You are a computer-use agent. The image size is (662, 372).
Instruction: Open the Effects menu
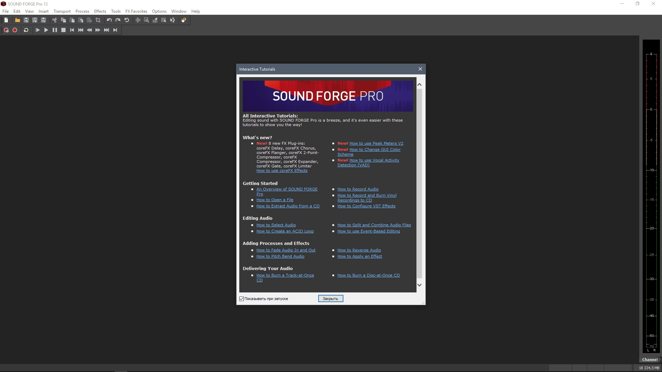(x=100, y=11)
